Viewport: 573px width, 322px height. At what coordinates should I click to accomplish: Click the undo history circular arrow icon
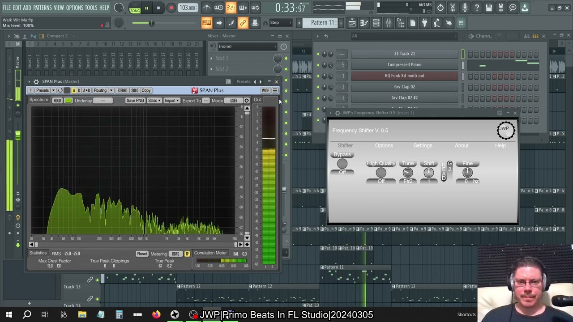click(440, 8)
